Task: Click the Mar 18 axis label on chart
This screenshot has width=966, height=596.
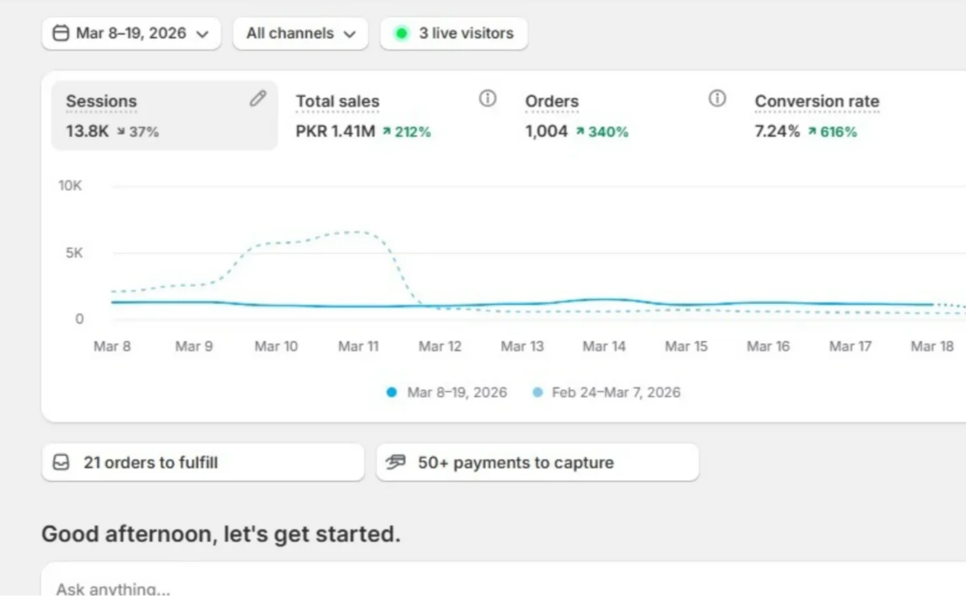Action: (932, 346)
